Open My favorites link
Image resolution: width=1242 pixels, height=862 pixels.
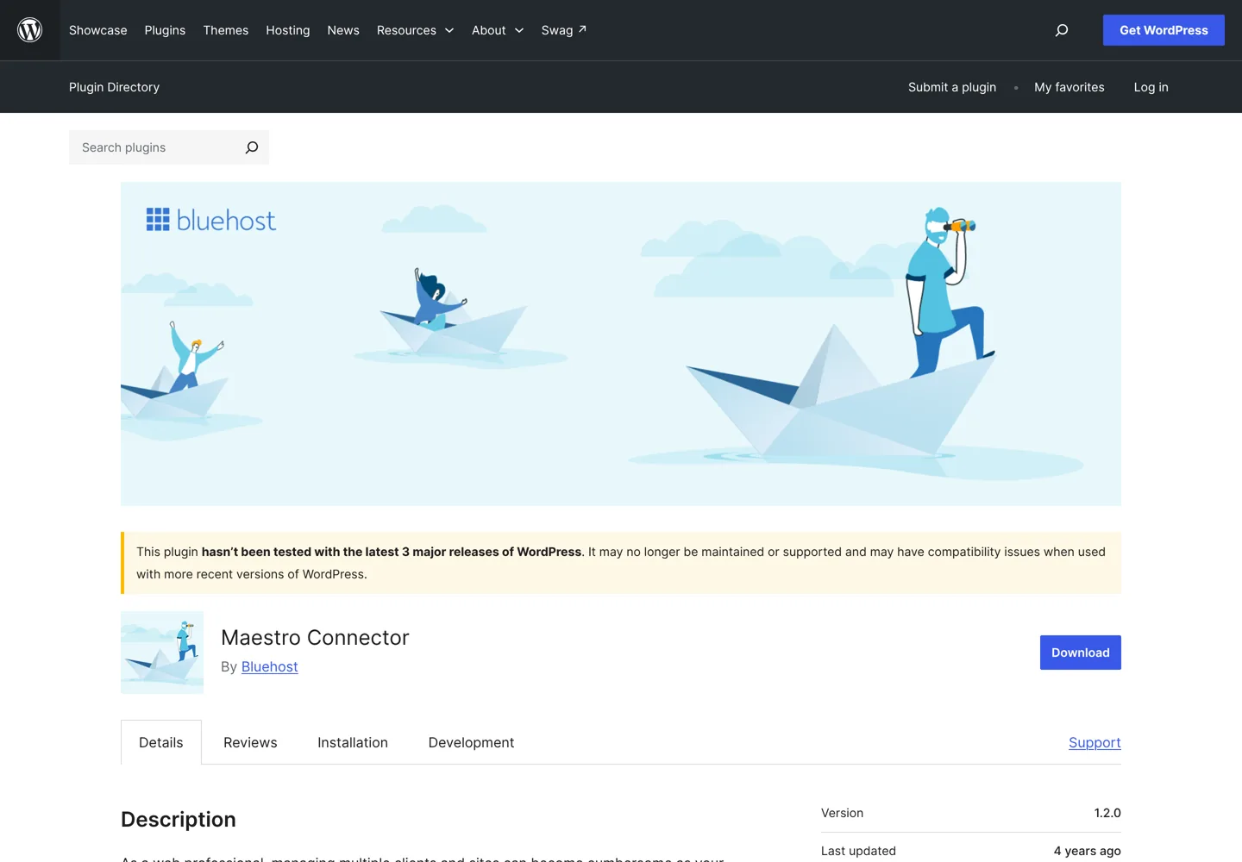[x=1069, y=87]
